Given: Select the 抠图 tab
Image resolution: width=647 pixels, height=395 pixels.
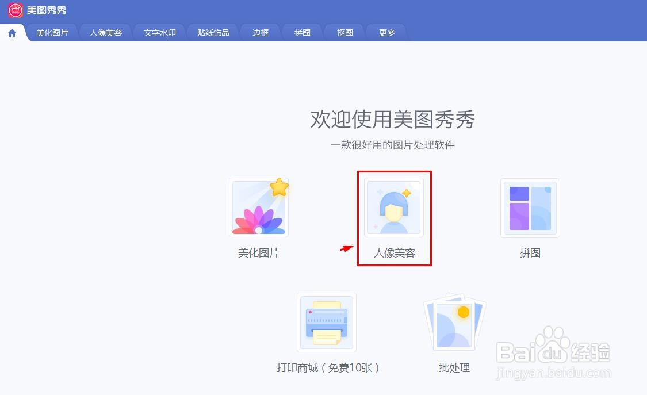Looking at the screenshot, I should pyautogui.click(x=345, y=33).
